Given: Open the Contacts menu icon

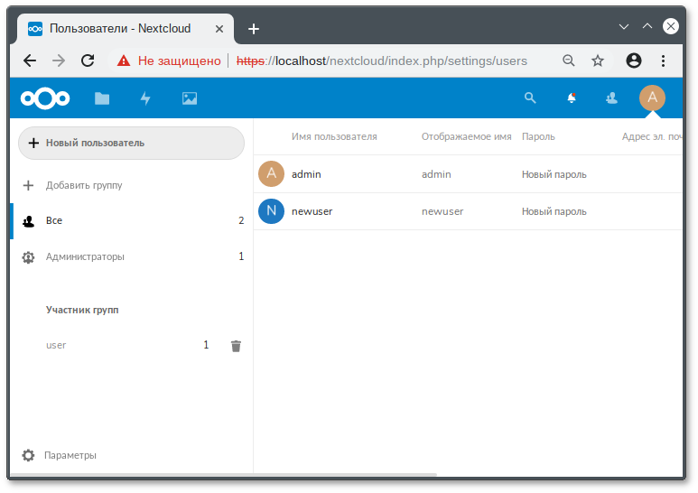Looking at the screenshot, I should [611, 98].
